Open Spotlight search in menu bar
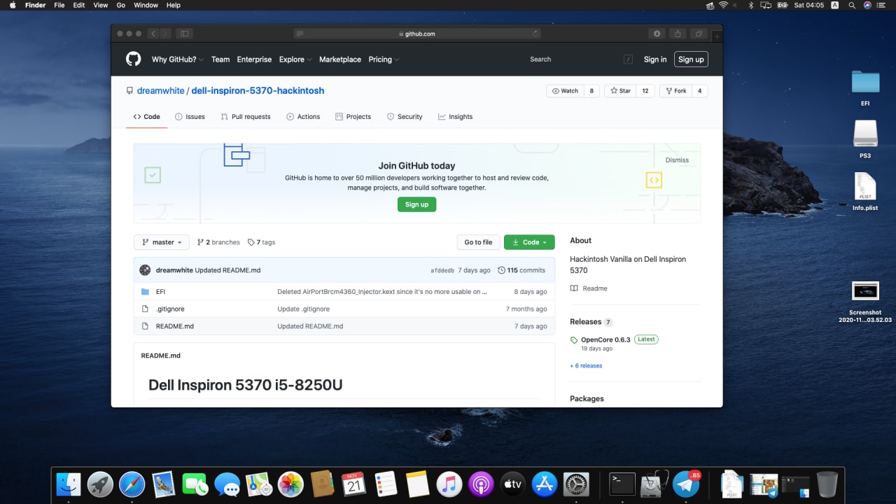Viewport: 896px width, 504px height. 852,5
